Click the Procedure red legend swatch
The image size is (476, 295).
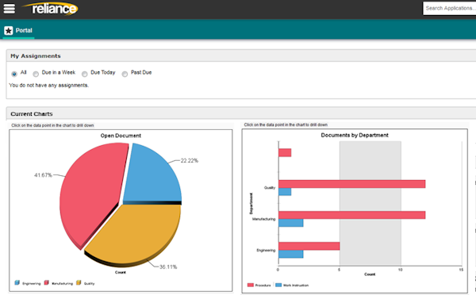tap(251, 285)
